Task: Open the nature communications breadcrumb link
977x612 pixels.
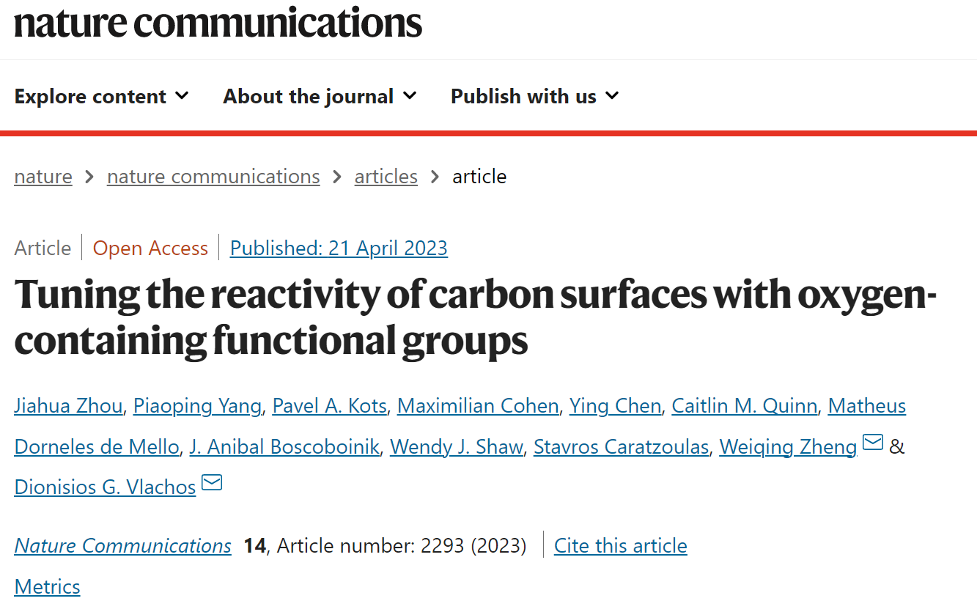Action: (x=213, y=177)
